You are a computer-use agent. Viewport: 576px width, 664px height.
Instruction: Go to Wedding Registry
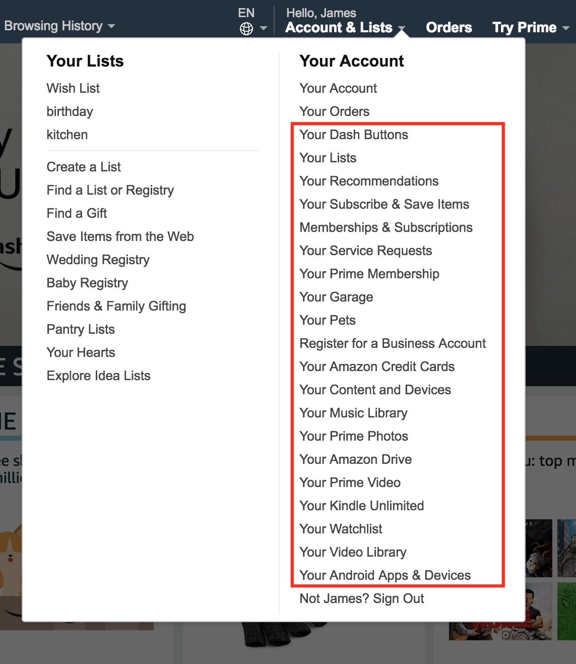pos(98,260)
